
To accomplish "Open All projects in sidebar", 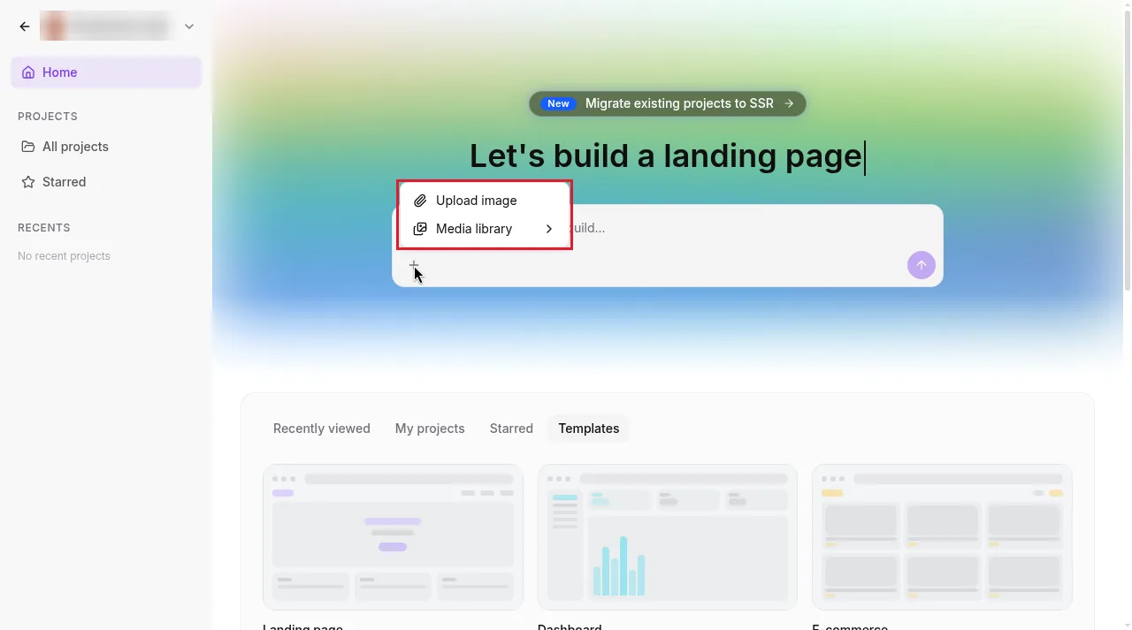I will 106,147.
